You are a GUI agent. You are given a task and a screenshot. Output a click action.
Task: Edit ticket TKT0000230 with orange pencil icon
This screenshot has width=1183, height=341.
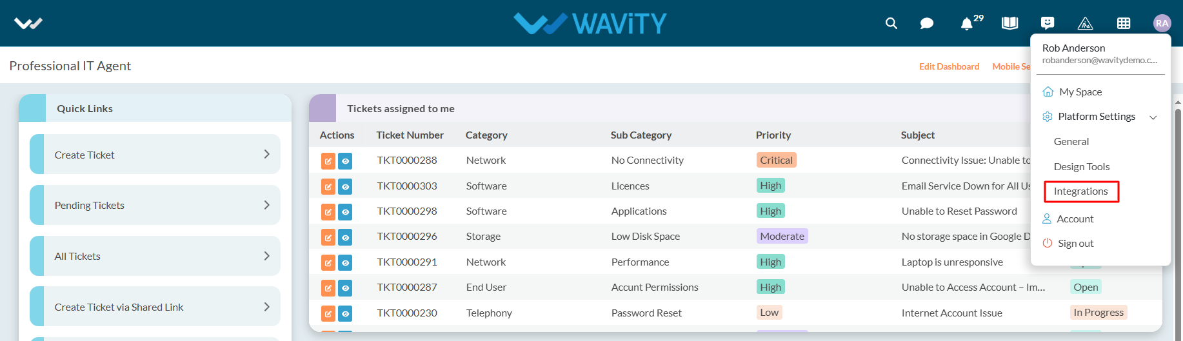pyautogui.click(x=328, y=313)
